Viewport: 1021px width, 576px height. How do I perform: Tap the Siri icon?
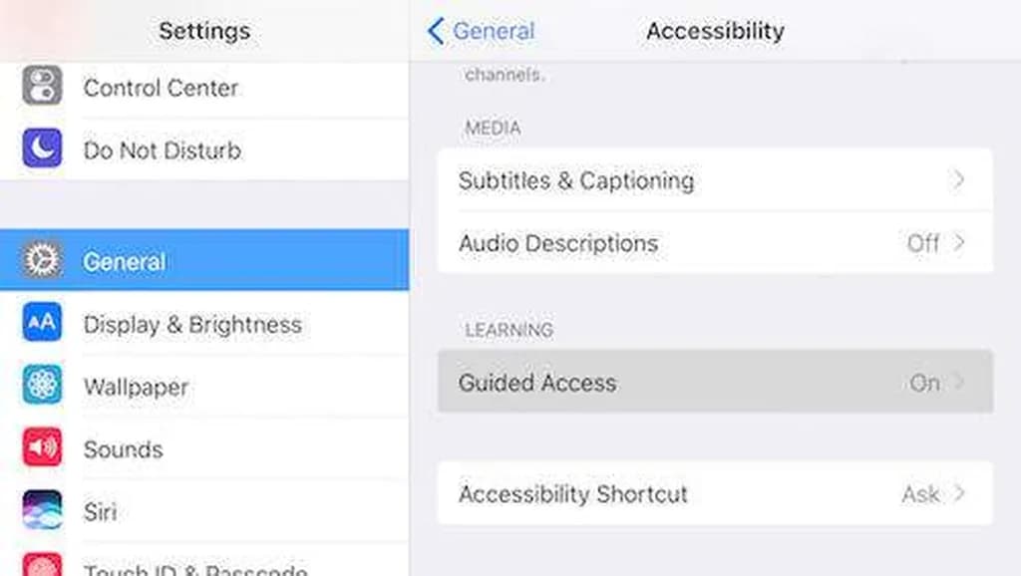[42, 511]
